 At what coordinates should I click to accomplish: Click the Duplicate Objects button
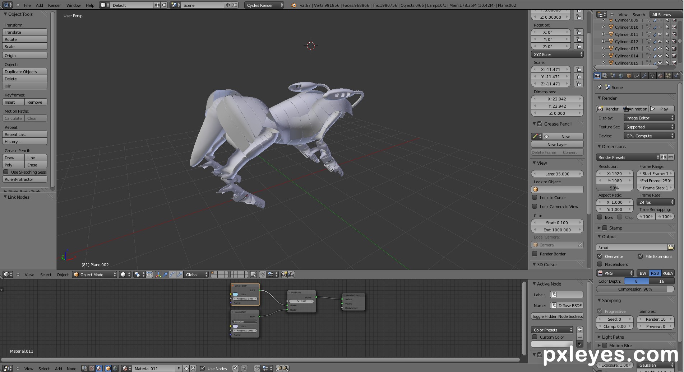click(25, 71)
